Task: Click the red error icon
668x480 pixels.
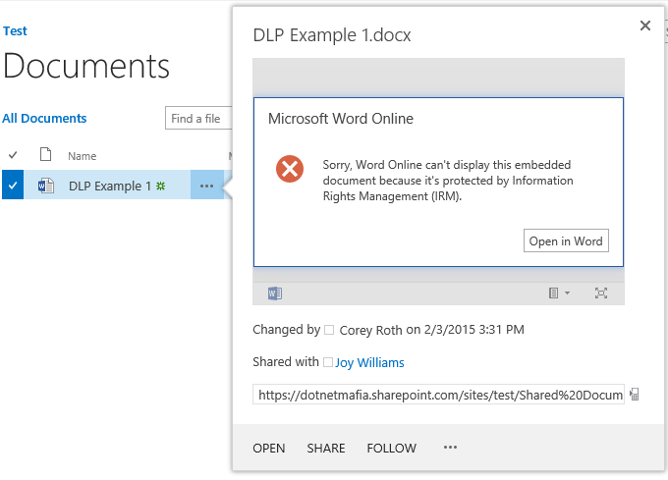Action: tap(290, 169)
